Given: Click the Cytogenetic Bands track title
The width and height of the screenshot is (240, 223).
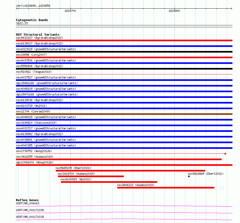Looking at the screenshot, I should click(32, 20).
